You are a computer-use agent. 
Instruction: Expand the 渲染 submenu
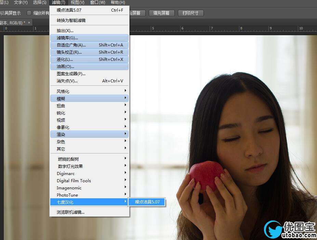coord(89,134)
